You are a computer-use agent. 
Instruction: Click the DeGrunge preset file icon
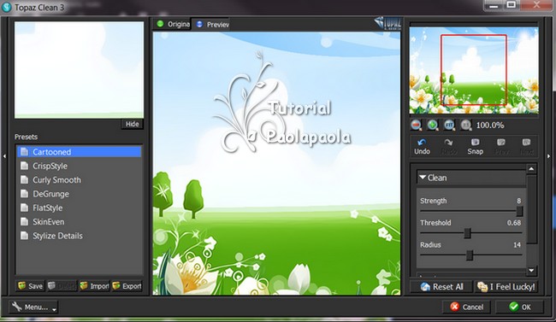pyautogui.click(x=25, y=194)
